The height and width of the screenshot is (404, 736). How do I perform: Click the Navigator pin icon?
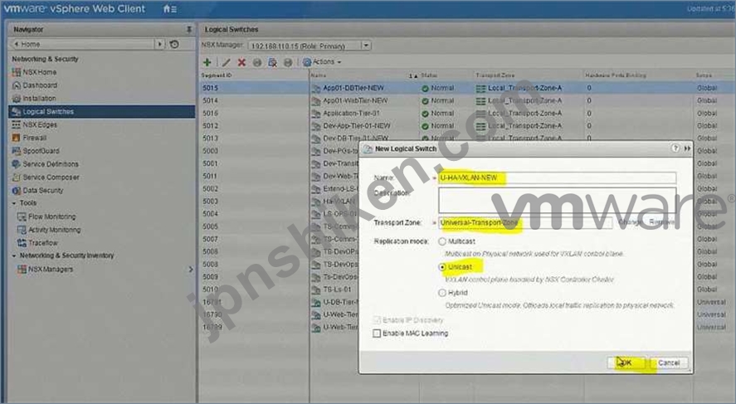188,29
